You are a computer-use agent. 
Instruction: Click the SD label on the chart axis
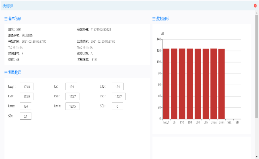pos(237,122)
